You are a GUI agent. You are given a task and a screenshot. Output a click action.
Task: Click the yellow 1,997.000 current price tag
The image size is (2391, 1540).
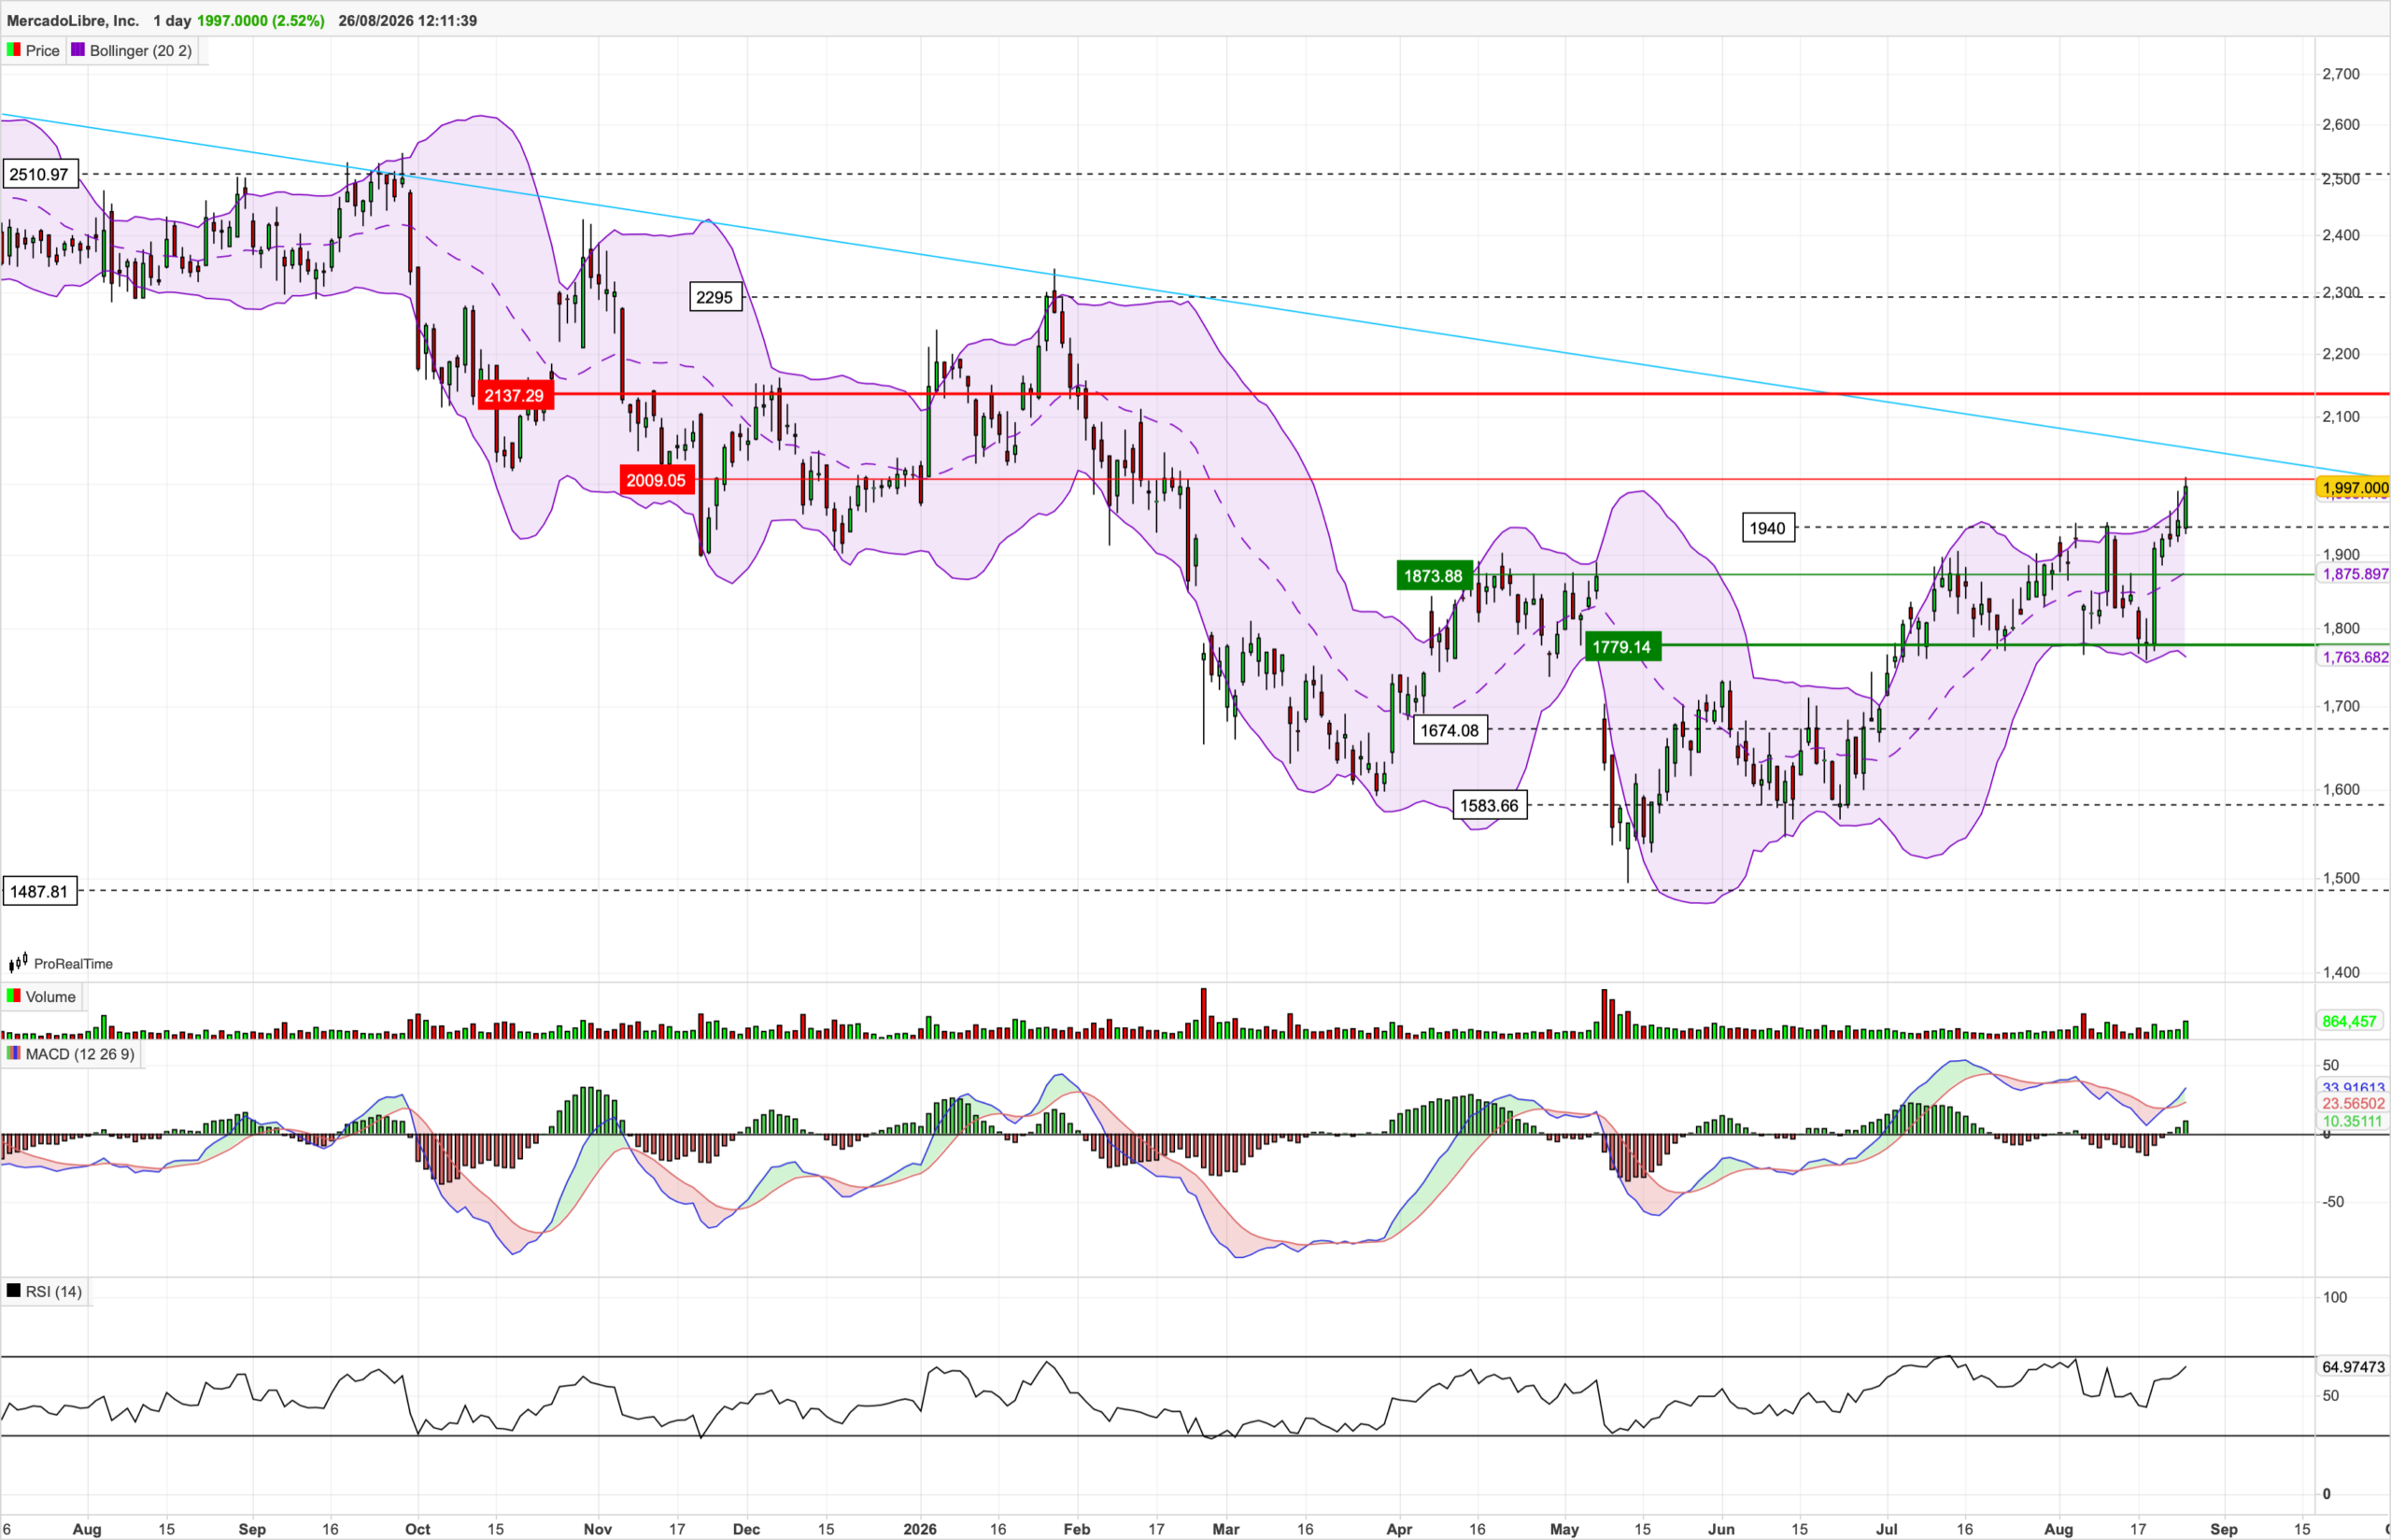[x=2354, y=488]
